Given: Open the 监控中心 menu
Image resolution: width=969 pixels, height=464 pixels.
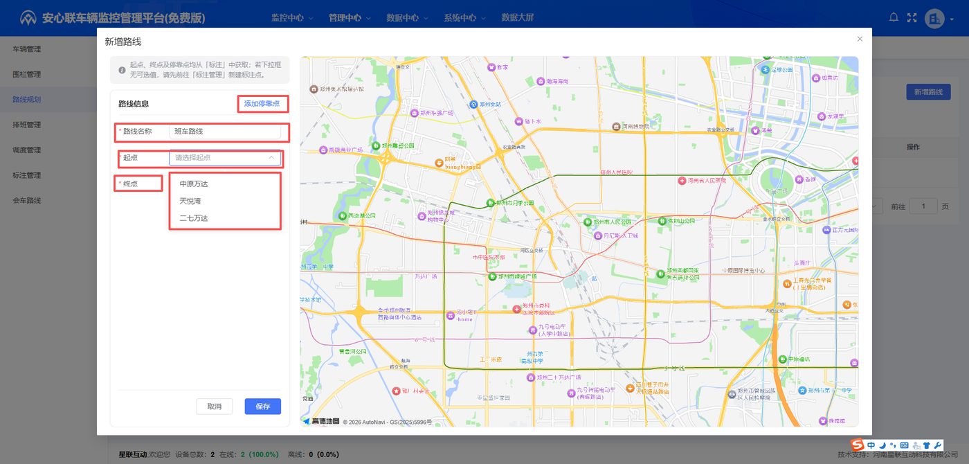Looking at the screenshot, I should [292, 18].
